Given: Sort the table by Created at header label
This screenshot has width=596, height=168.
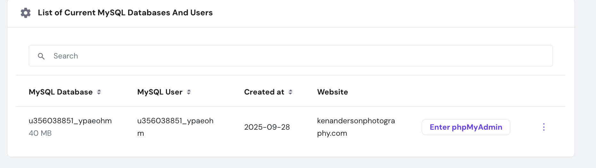Looking at the screenshot, I should [x=264, y=92].
